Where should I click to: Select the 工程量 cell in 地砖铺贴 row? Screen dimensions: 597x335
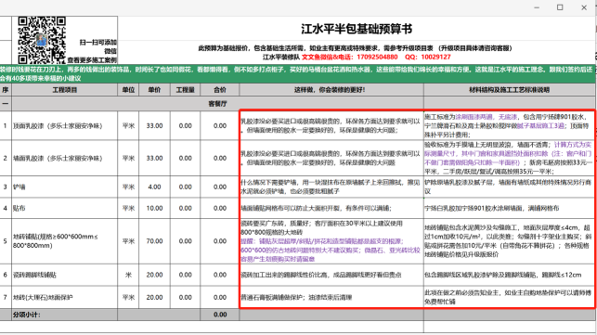coord(186,241)
